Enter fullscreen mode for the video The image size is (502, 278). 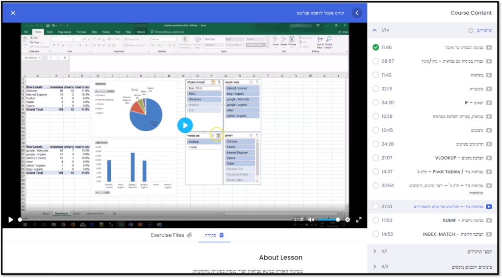click(x=358, y=220)
